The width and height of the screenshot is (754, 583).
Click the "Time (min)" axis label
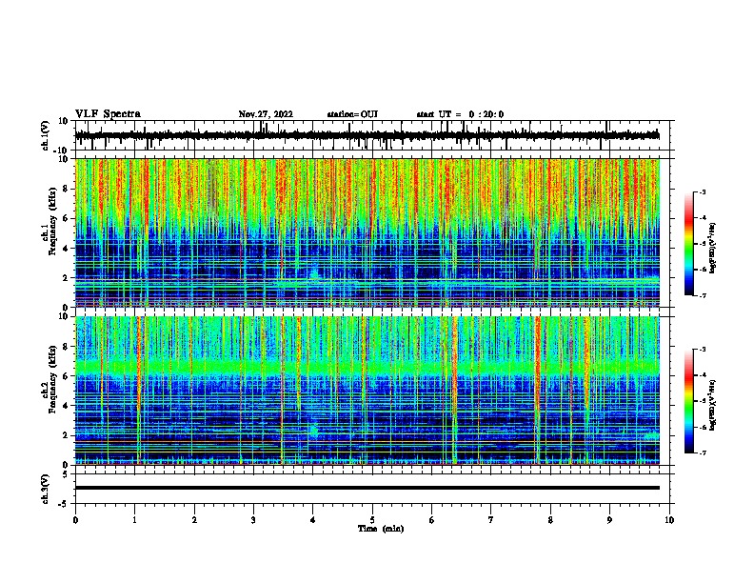381,529
